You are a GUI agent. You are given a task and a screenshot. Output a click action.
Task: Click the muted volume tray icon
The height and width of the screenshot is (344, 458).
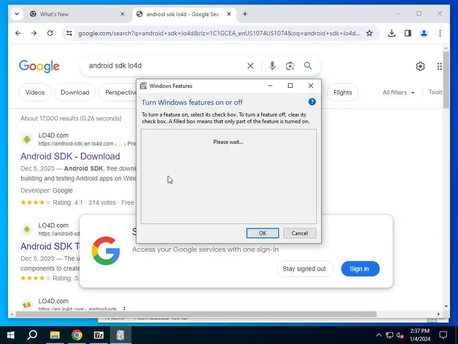point(400,335)
